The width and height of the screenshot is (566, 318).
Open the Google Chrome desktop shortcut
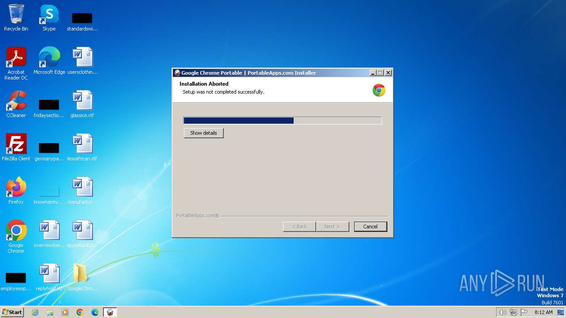tap(16, 236)
